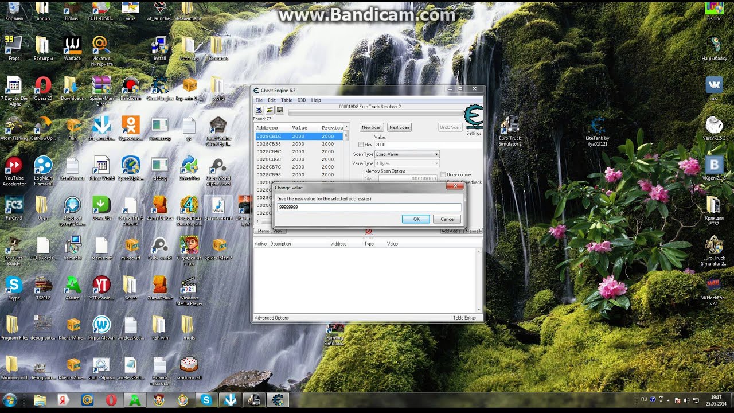Click the RU language indicator in taskbar
The image size is (734, 413).
click(644, 399)
